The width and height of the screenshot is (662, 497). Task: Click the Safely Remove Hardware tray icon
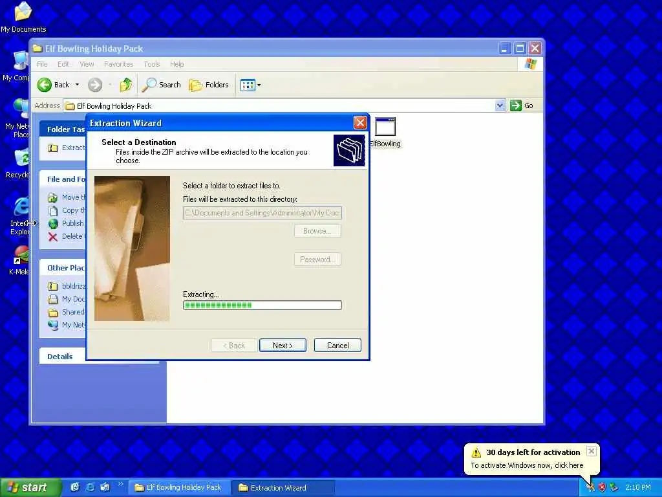pyautogui.click(x=614, y=487)
